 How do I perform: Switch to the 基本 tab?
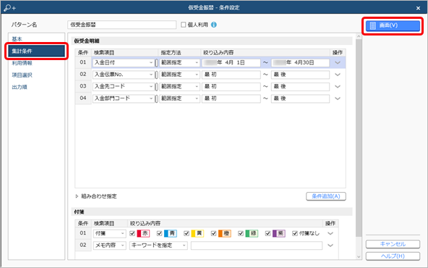point(17,39)
